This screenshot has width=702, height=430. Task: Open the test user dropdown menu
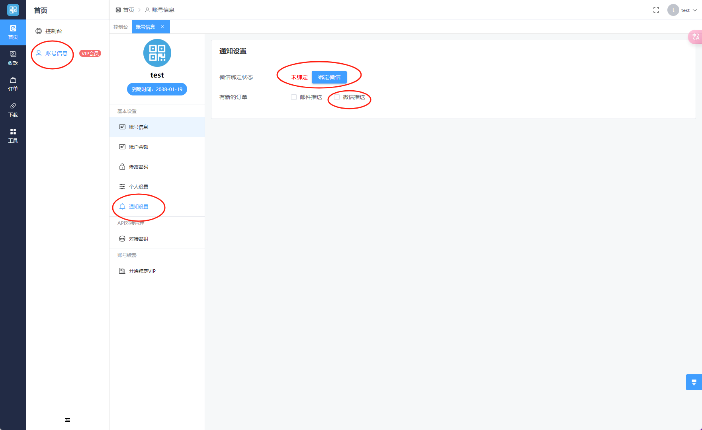(x=682, y=10)
